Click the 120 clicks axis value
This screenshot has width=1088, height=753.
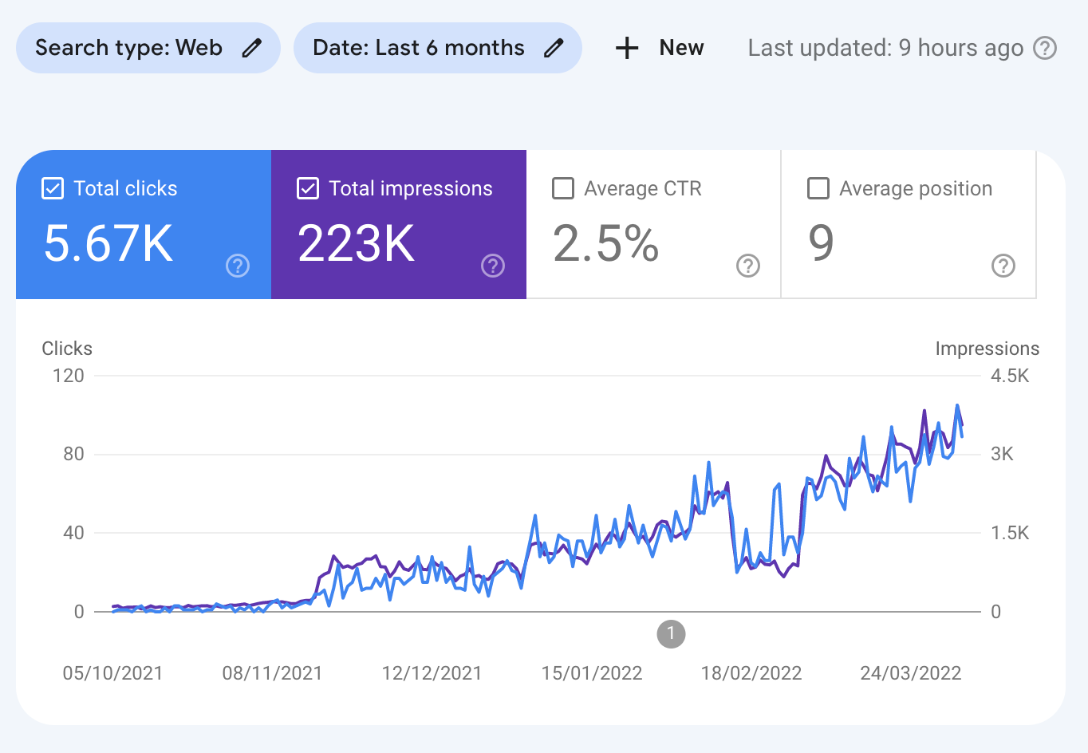coord(69,376)
